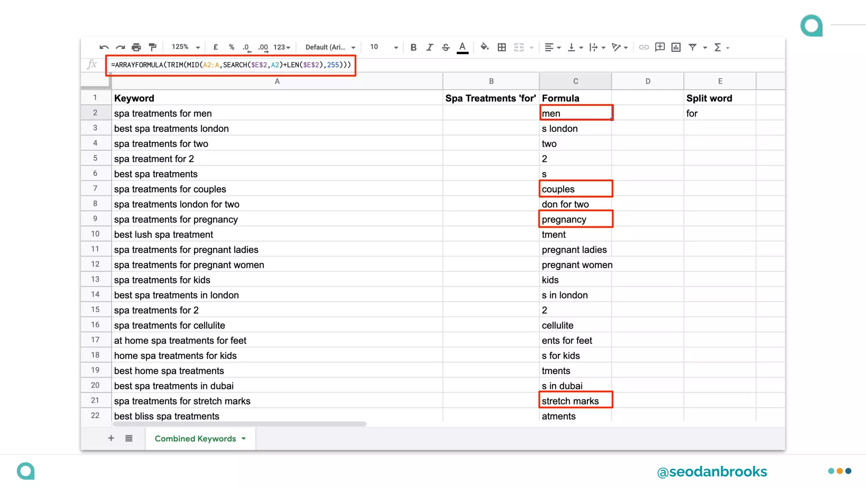The height and width of the screenshot is (487, 866).
Task: Click the undo icon
Action: pos(104,47)
